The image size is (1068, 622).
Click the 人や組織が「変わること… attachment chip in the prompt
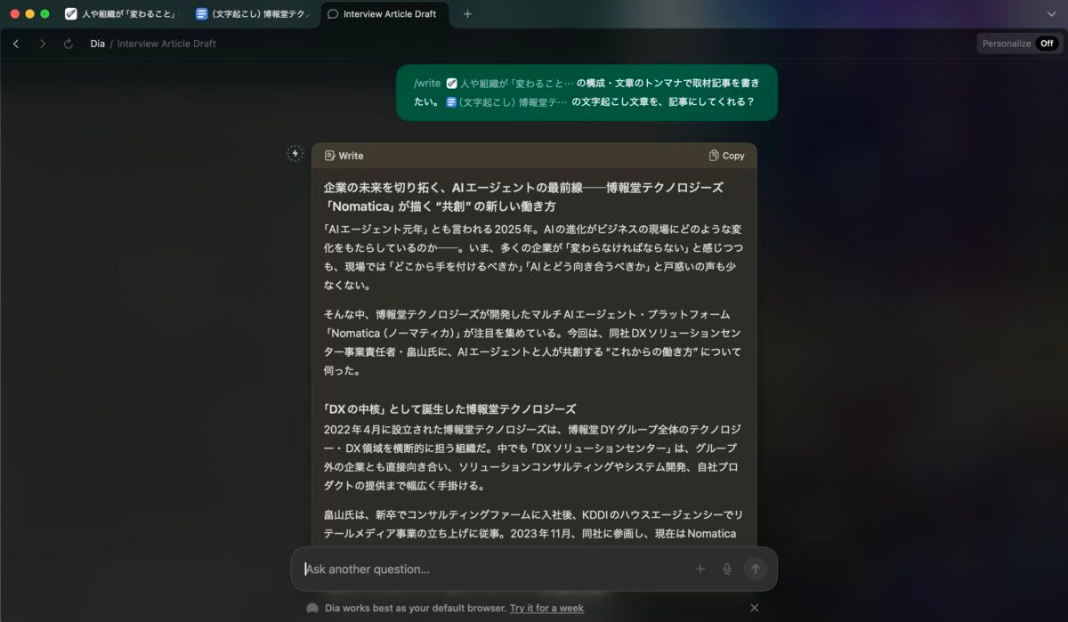coord(509,83)
